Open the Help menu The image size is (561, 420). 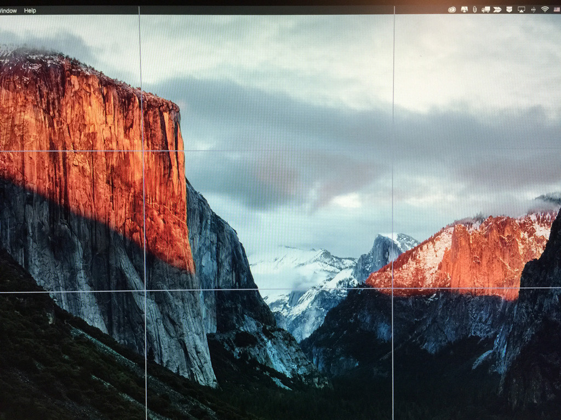coord(30,11)
